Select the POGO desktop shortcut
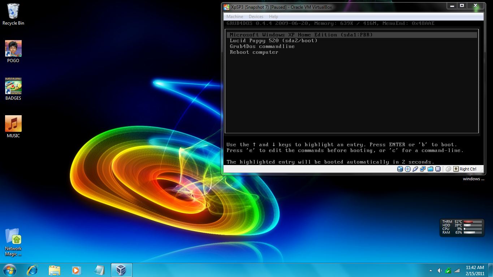Viewport: 493px width, 277px height. (x=13, y=52)
